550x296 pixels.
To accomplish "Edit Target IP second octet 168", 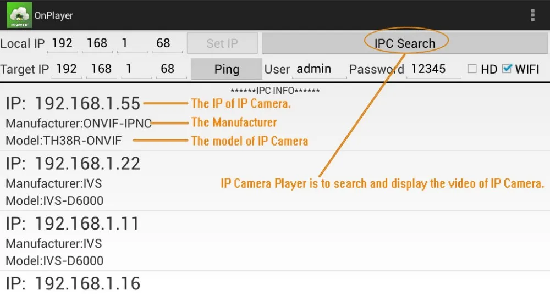I will (x=101, y=69).
